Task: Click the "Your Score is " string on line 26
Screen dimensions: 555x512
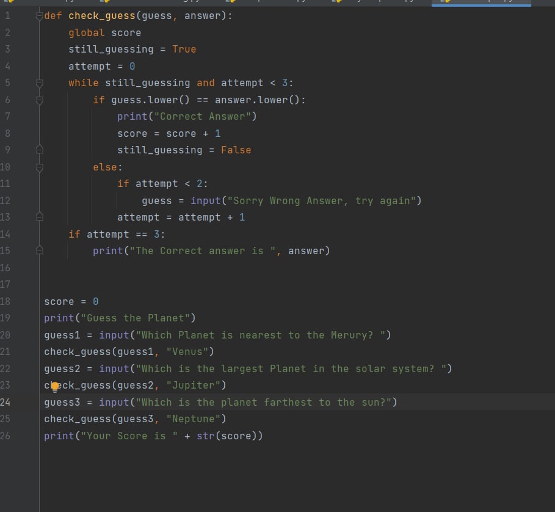Action: (129, 436)
